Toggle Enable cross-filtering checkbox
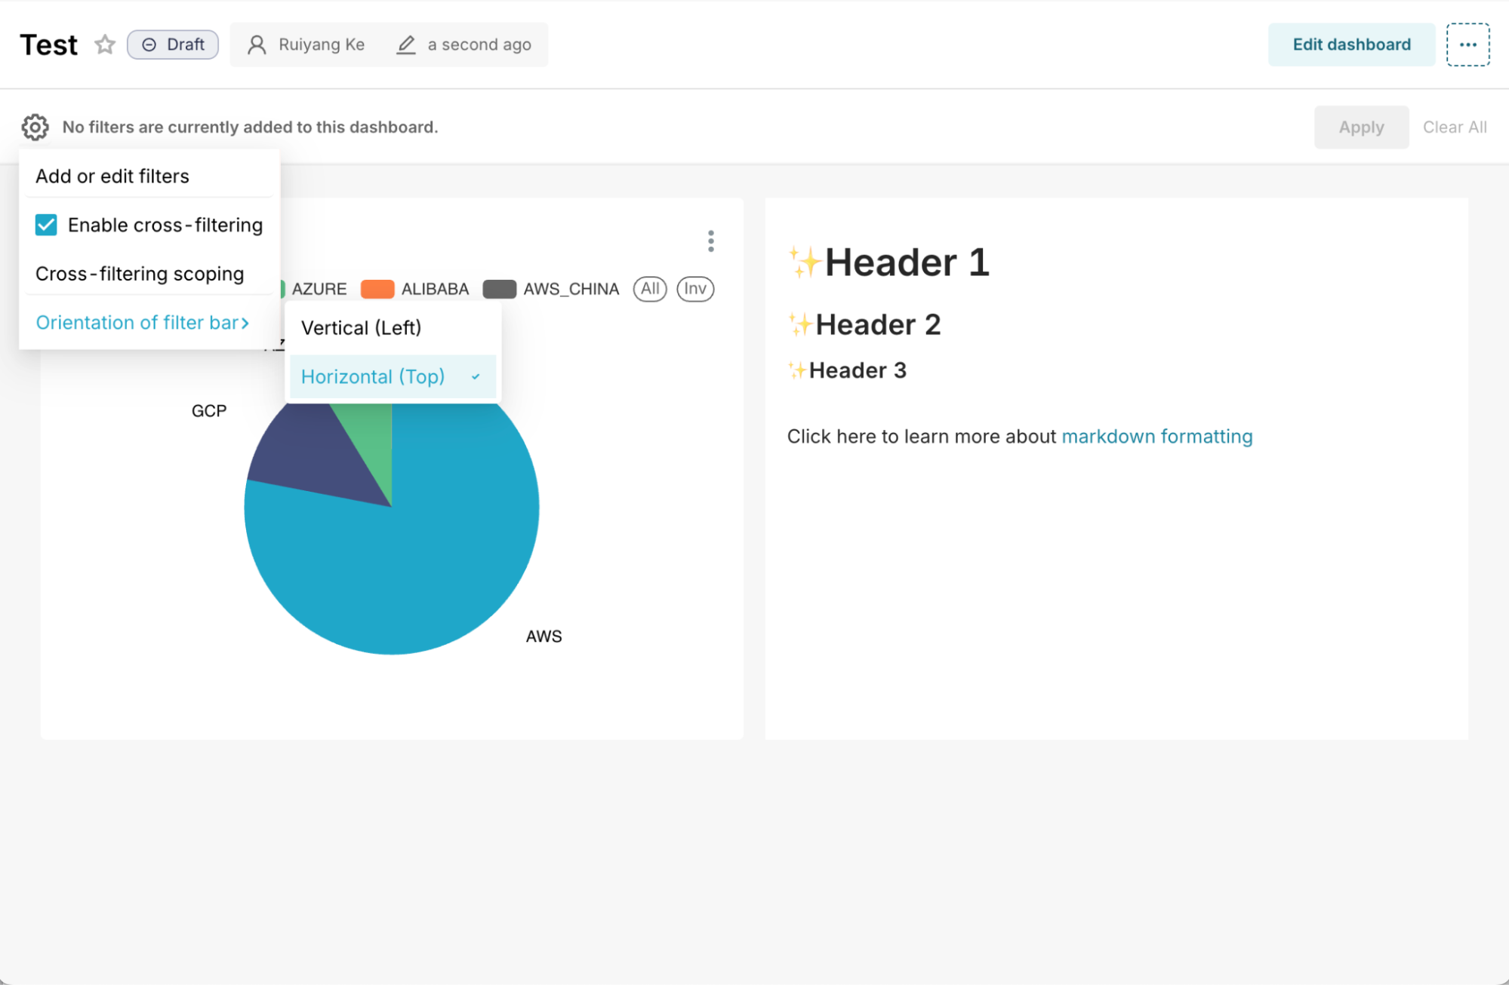This screenshot has width=1509, height=985. (x=46, y=226)
